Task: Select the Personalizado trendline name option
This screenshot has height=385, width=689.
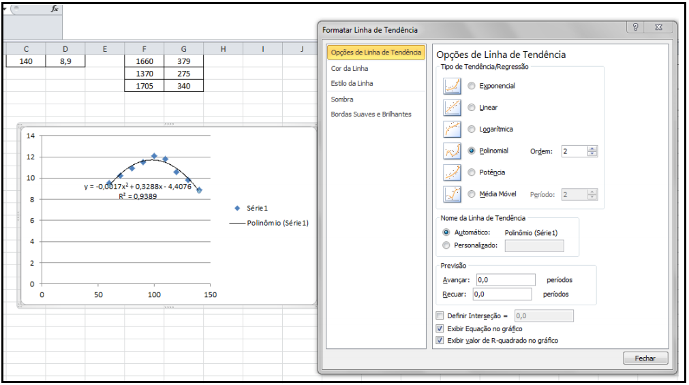Action: (x=446, y=245)
